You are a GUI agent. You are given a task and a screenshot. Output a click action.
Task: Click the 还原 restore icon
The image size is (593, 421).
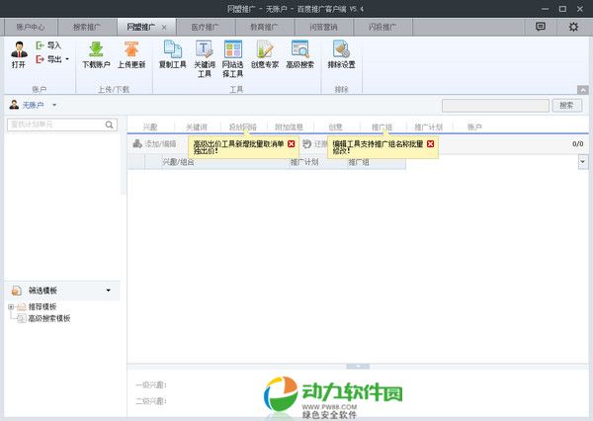306,143
